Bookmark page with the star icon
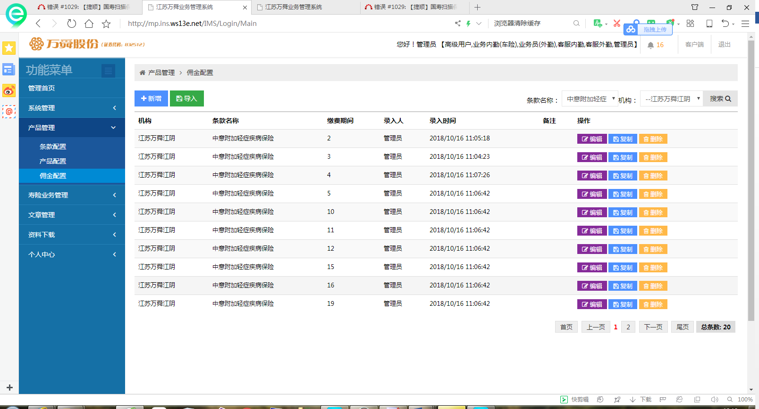The width and height of the screenshot is (759, 409). point(106,24)
